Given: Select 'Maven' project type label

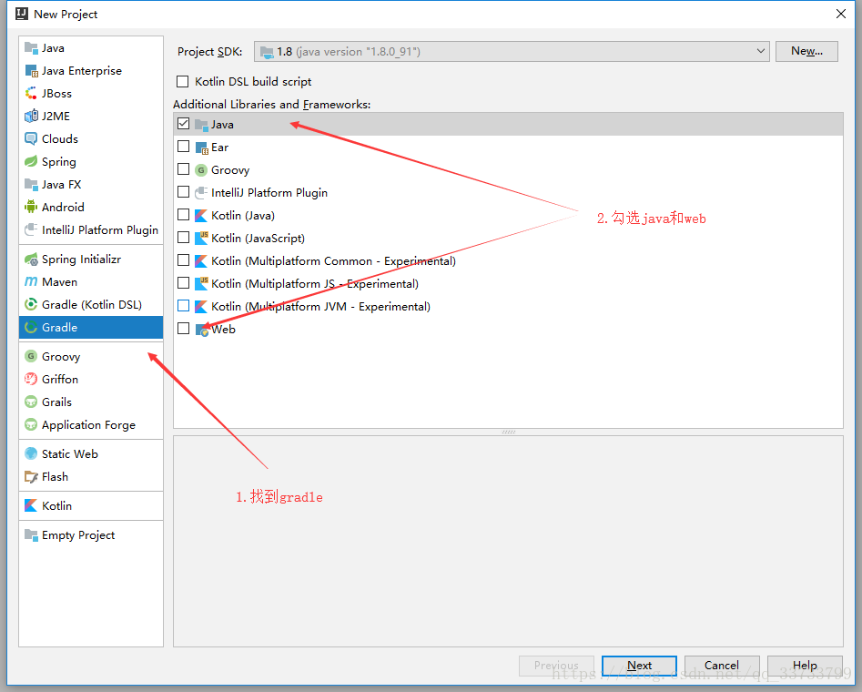Looking at the screenshot, I should point(59,281).
